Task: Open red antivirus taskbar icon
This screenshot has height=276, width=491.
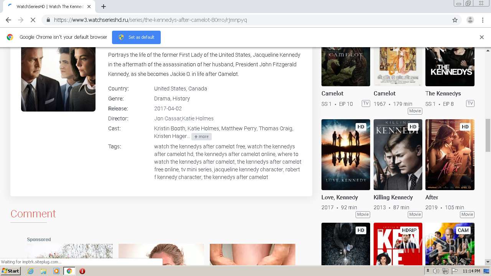Action: click(x=82, y=271)
